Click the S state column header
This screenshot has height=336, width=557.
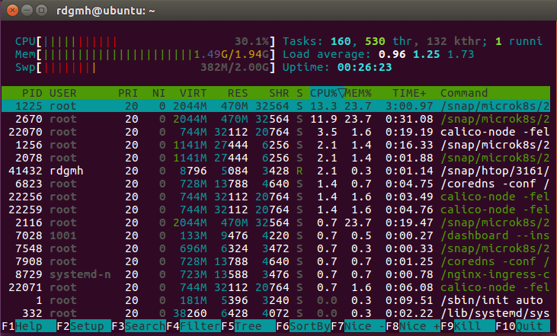click(x=299, y=93)
